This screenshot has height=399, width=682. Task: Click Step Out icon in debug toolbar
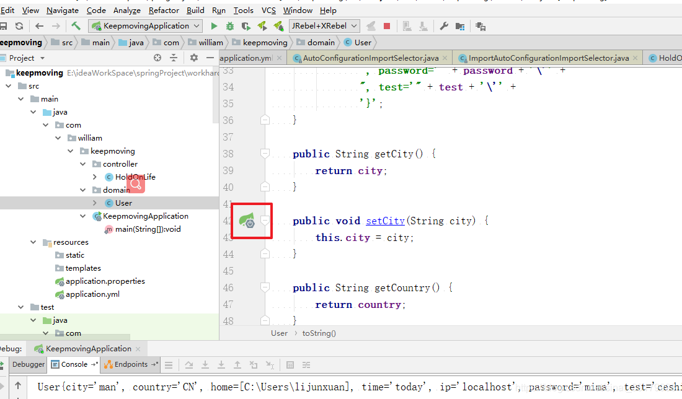point(237,365)
